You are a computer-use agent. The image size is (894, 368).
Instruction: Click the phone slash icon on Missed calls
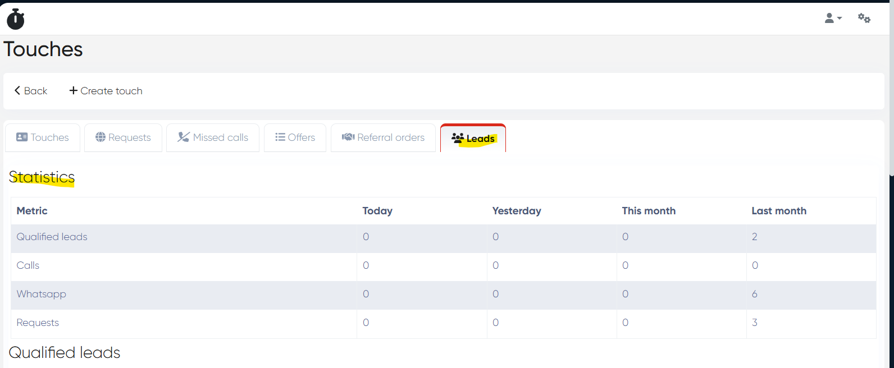click(184, 137)
